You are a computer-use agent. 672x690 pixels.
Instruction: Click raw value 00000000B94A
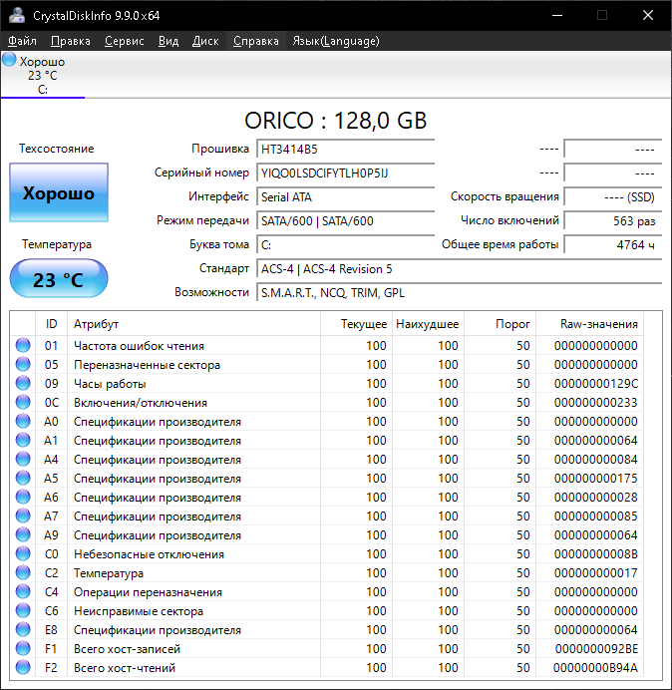[595, 667]
